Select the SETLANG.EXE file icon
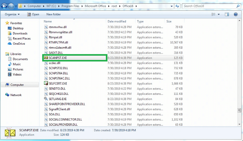 [x=46, y=99]
